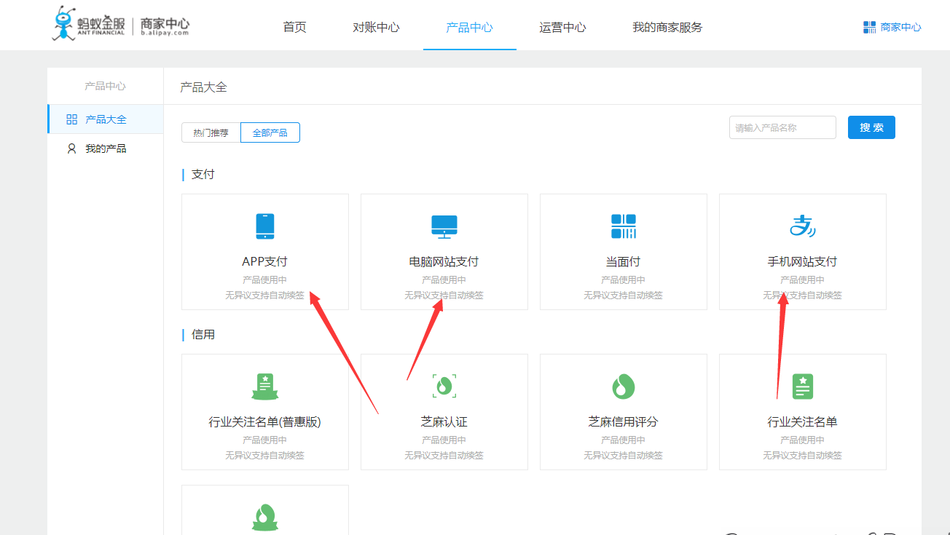Click the partially visible green sesame icon card
The height and width of the screenshot is (535, 950).
[x=265, y=510]
